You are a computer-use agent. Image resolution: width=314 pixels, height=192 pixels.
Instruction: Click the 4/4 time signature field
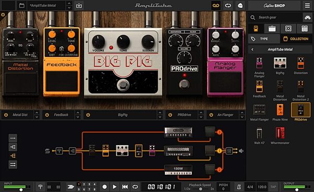[250, 187]
